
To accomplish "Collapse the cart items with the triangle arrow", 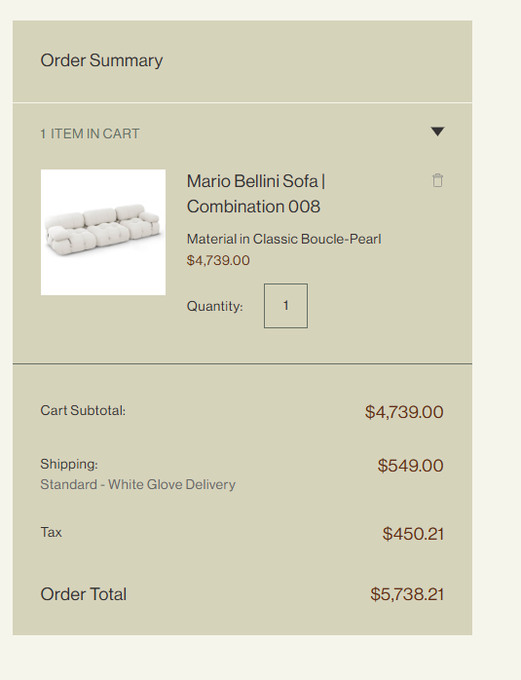I will (437, 132).
